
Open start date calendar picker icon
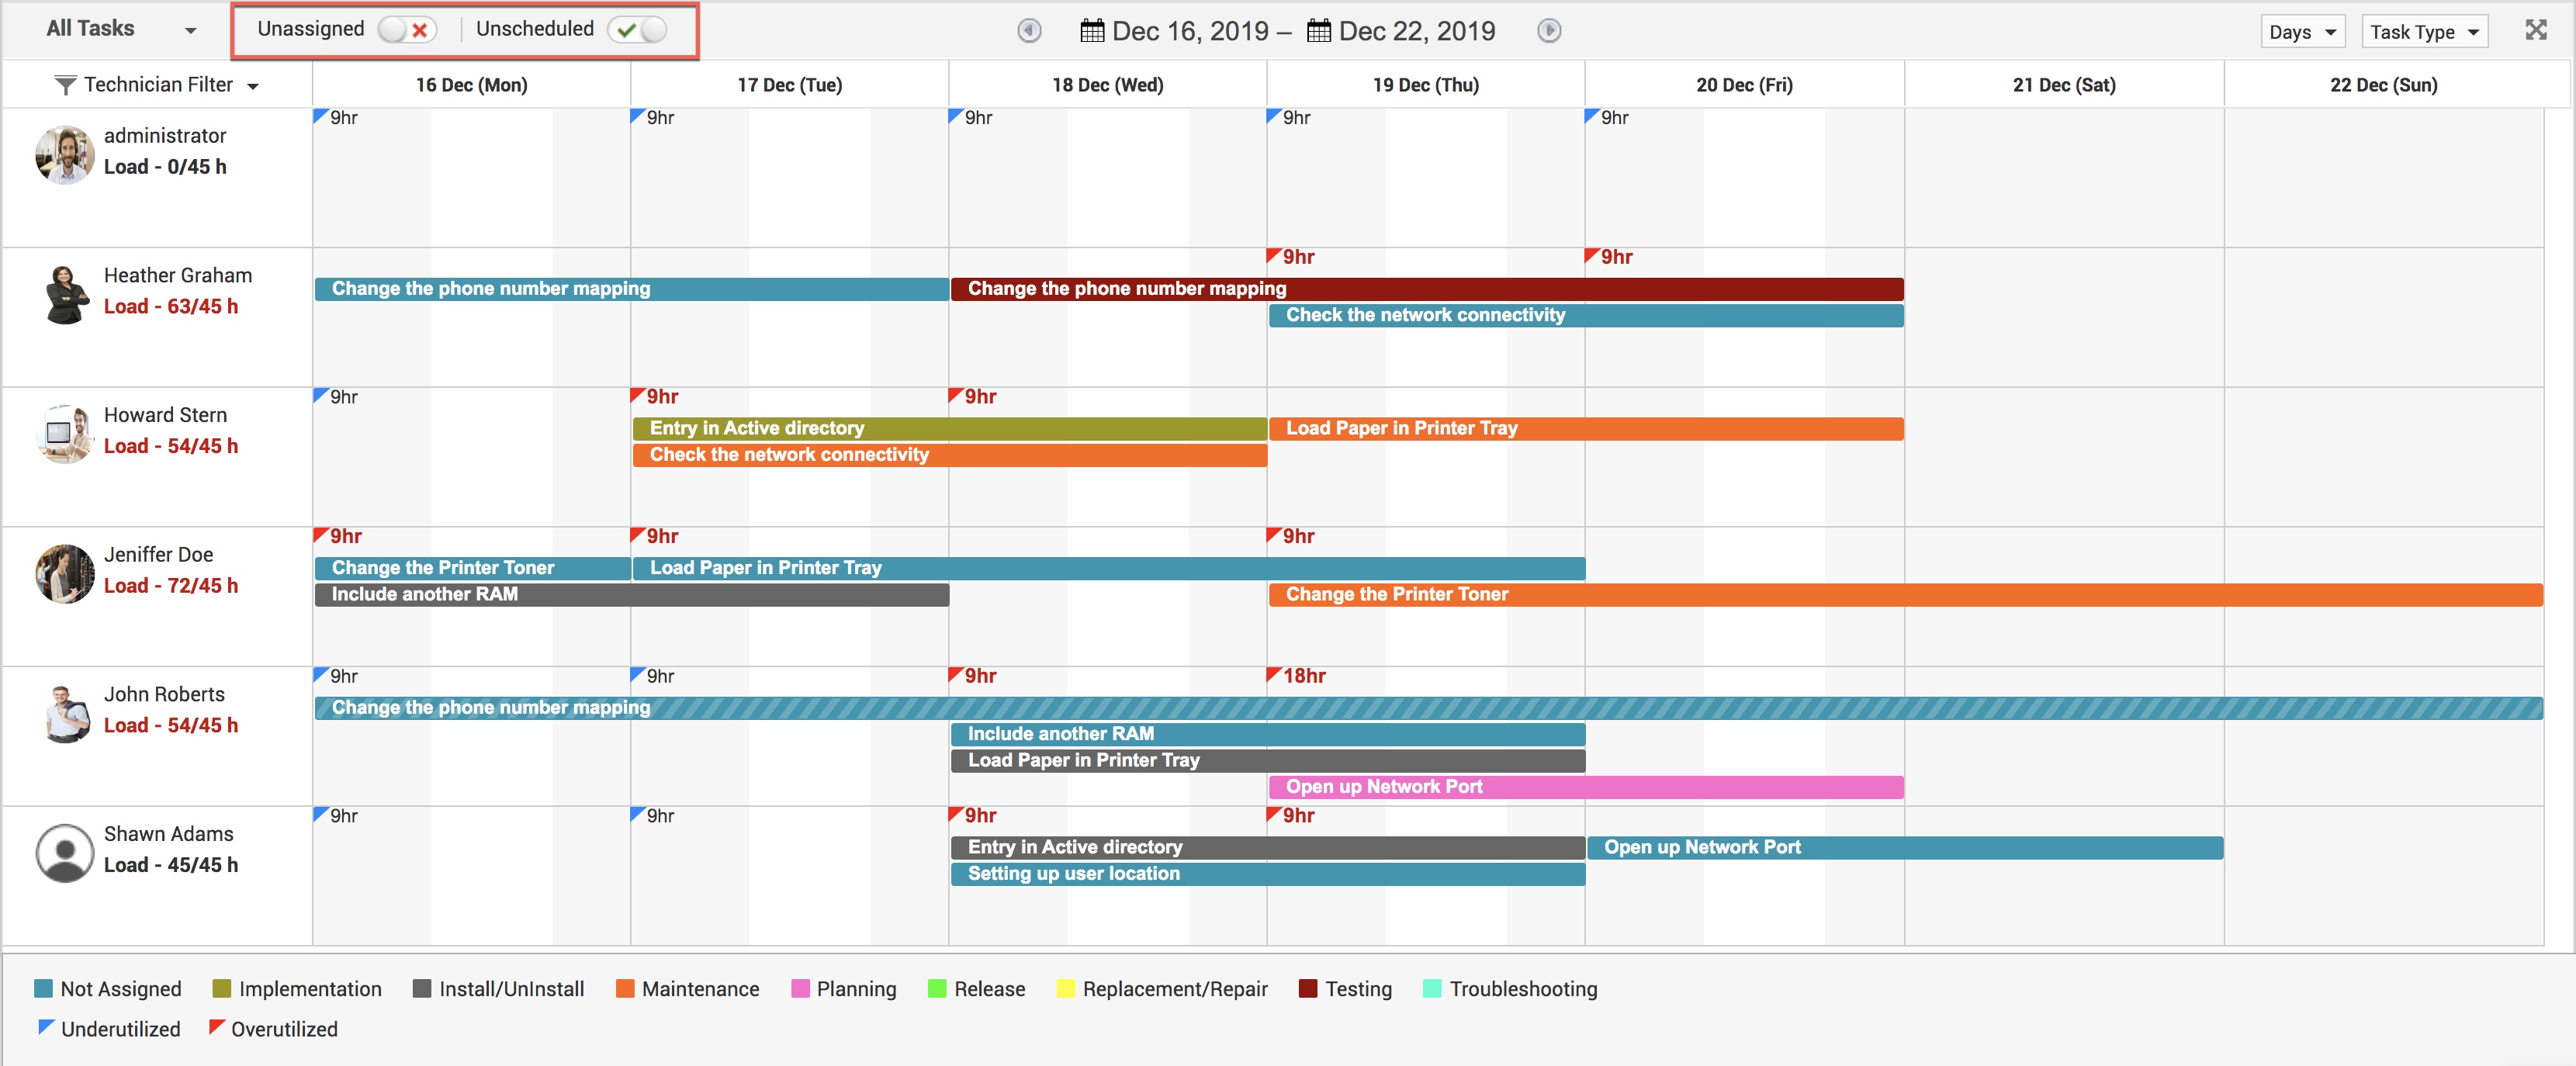click(1092, 31)
